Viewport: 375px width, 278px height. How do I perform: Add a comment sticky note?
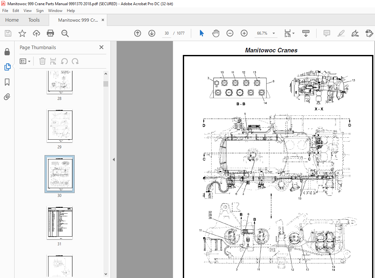click(x=327, y=33)
